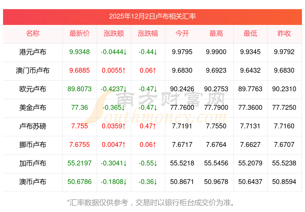Viewport: 305px width, 212px height.
Task: Select the 加币卢布 row name
Action: point(33,163)
